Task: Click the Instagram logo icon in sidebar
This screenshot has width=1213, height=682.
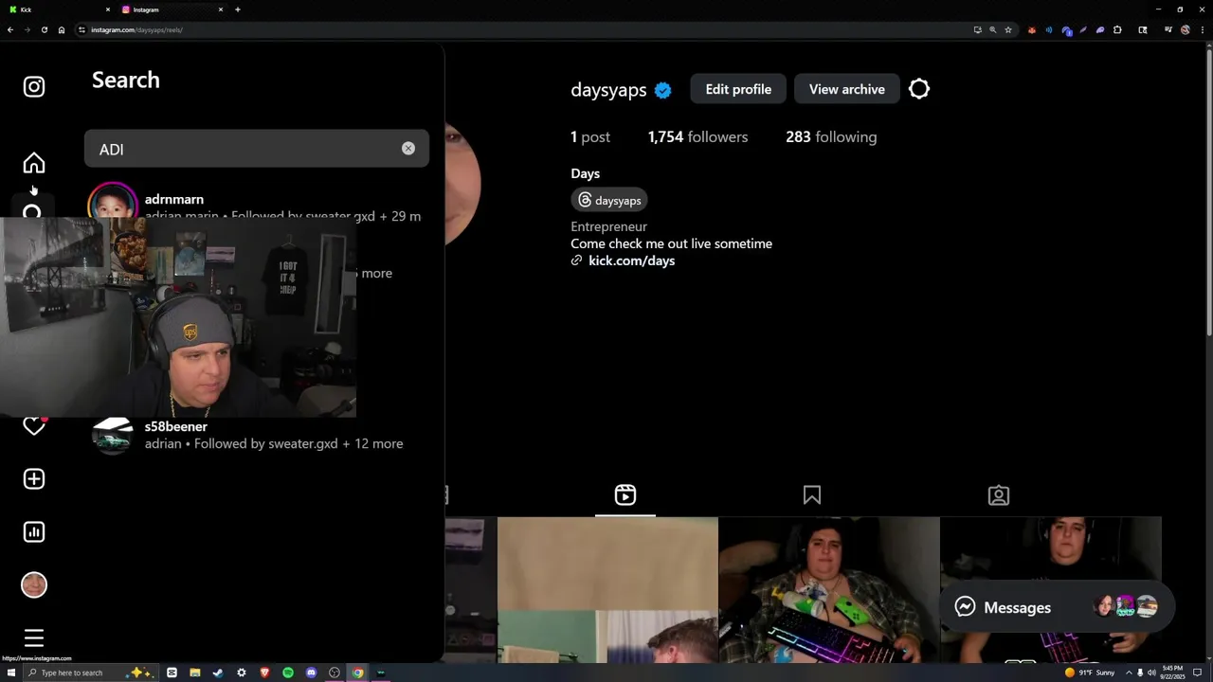Action: click(x=34, y=87)
